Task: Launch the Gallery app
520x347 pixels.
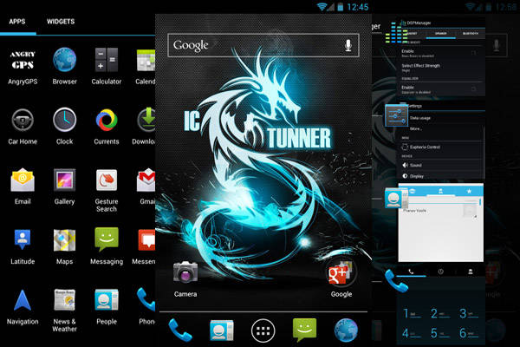Action: click(x=64, y=187)
